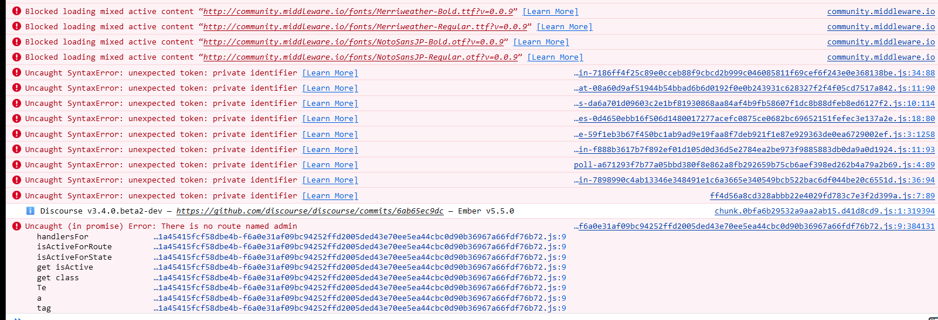Click error icon of 'no route named admin' error
Screen dimensions: 938x320
16,226
